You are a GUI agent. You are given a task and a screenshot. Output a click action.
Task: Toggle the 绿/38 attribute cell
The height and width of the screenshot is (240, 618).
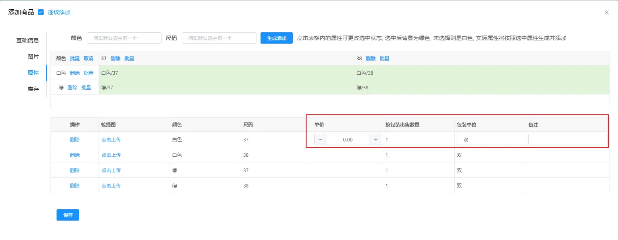(481, 87)
